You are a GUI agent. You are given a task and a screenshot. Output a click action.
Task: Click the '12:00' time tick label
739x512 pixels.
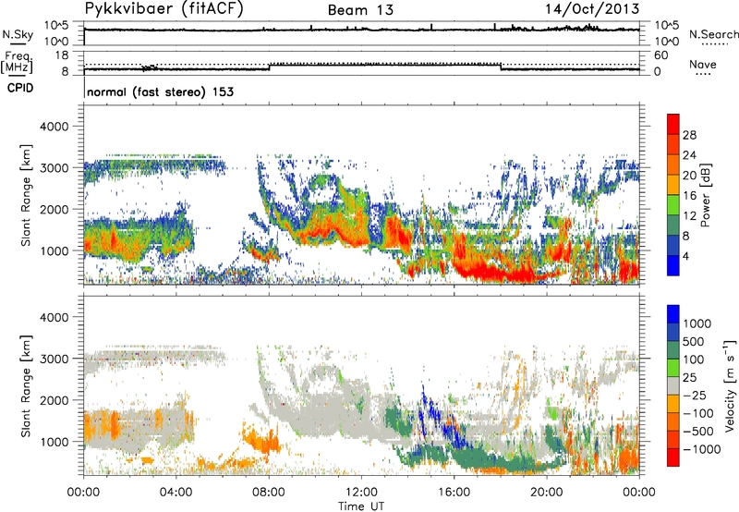pyautogui.click(x=361, y=493)
